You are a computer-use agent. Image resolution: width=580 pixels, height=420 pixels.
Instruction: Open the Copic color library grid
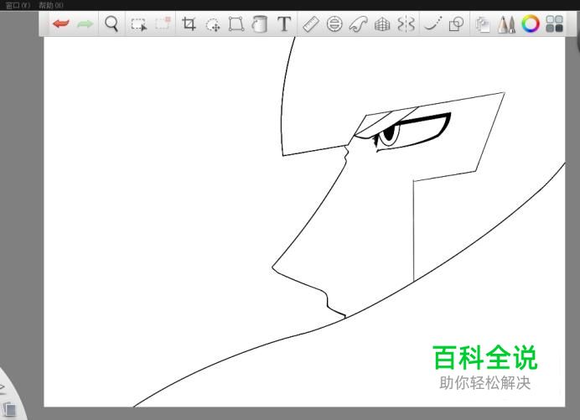[x=554, y=23]
